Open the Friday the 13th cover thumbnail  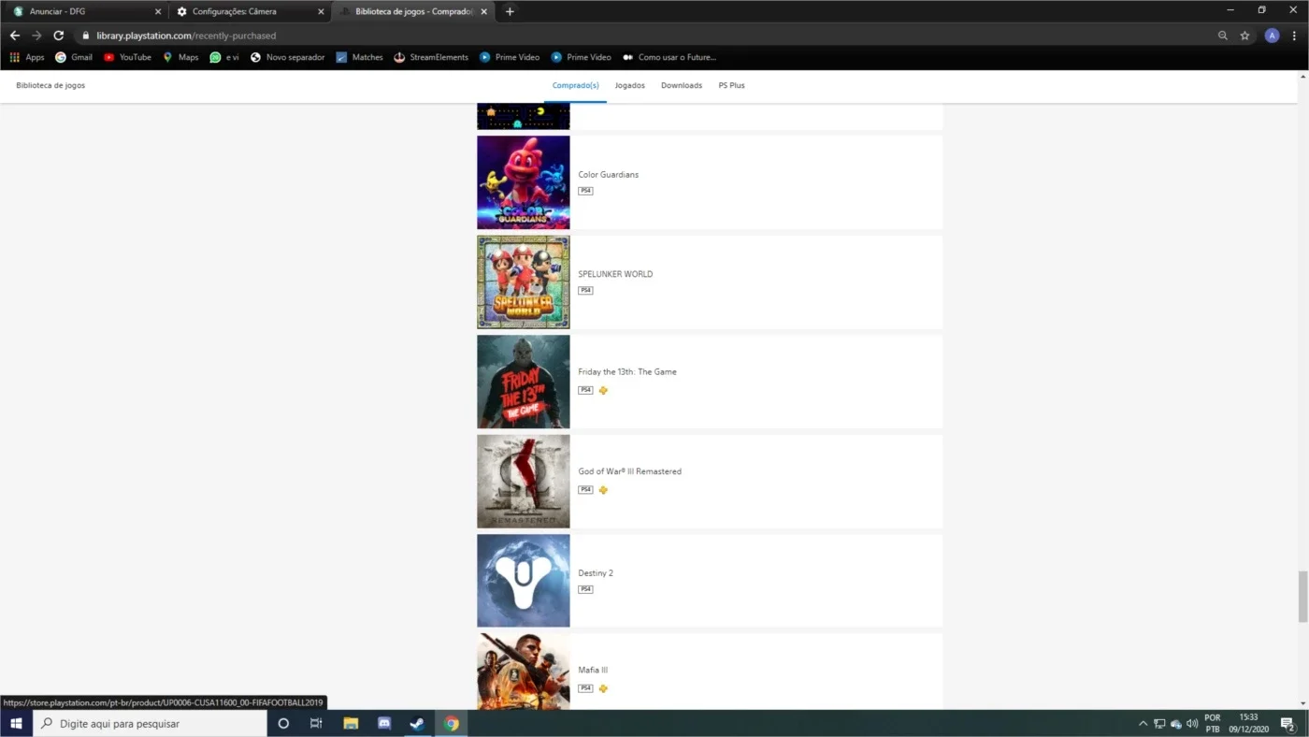coord(524,382)
